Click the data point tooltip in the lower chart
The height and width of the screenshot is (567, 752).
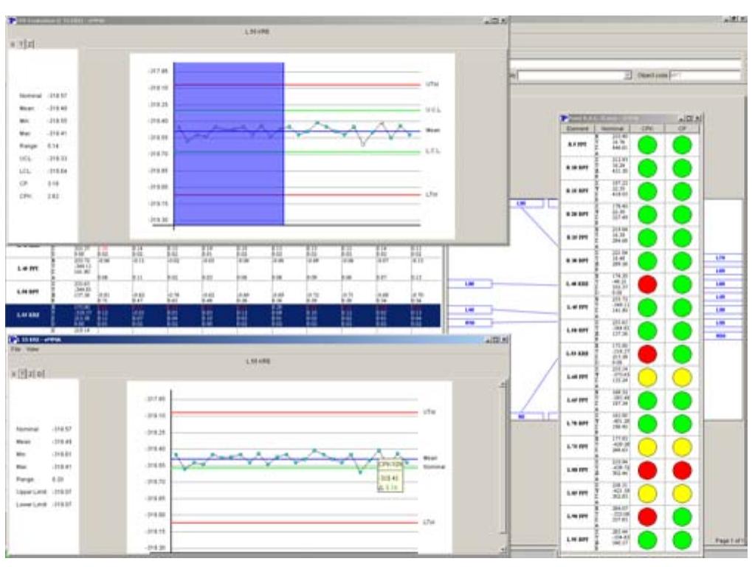(x=390, y=476)
